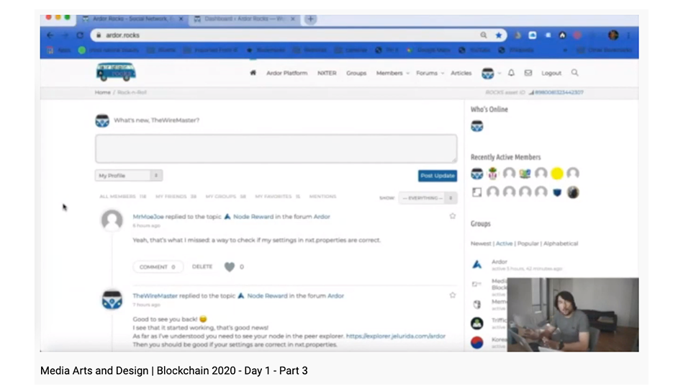Viewport: 691px width, 389px height.
Task: Open the messages envelope icon
Action: pyautogui.click(x=528, y=73)
